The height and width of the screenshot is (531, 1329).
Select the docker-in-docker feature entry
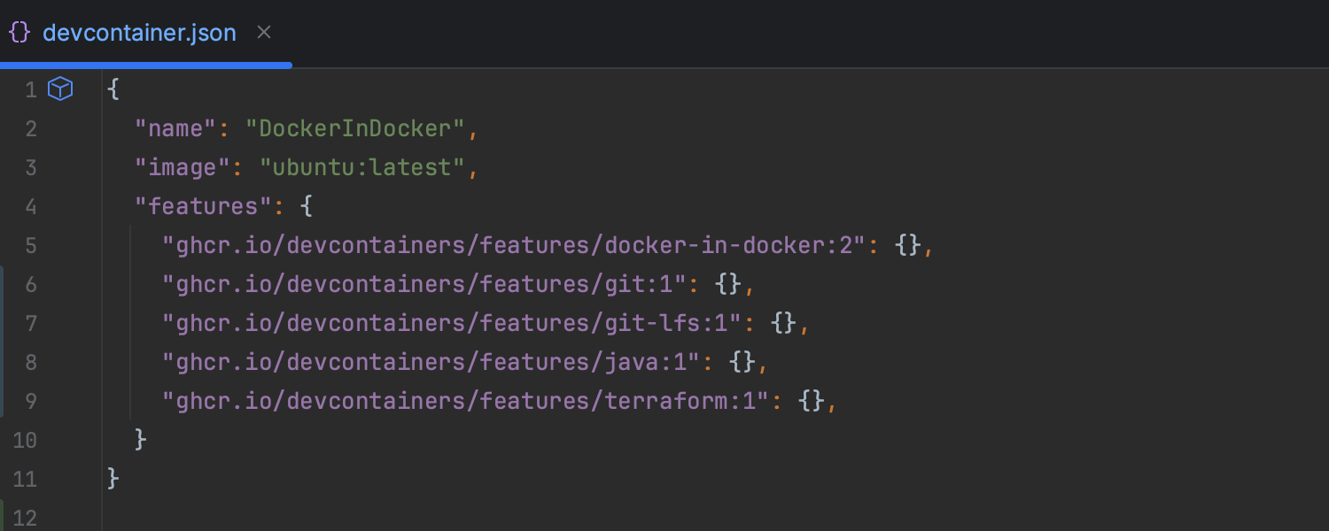[x=523, y=245]
